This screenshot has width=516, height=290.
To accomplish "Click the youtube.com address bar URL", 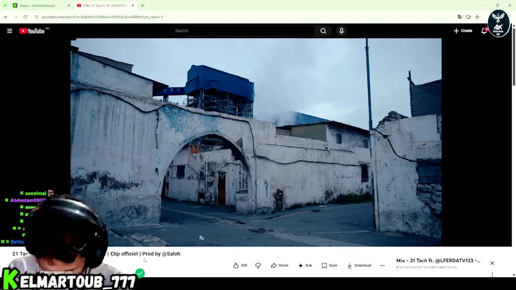I will [x=102, y=17].
